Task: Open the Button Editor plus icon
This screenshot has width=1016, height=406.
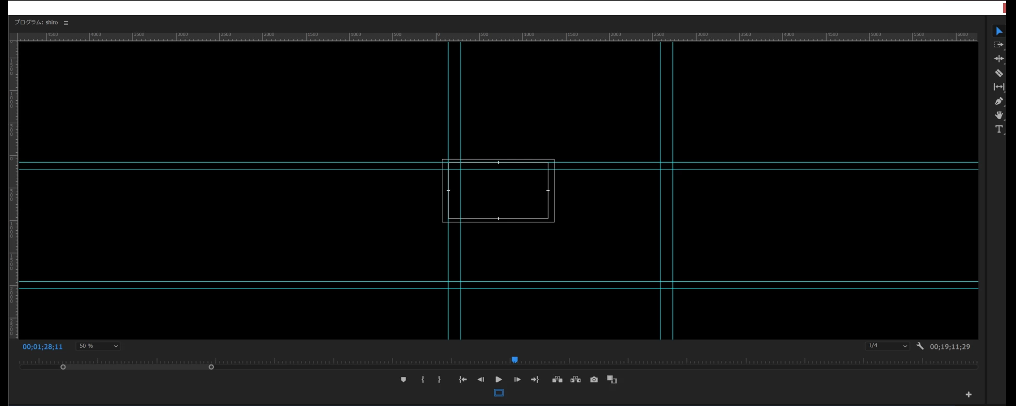Action: pyautogui.click(x=968, y=395)
